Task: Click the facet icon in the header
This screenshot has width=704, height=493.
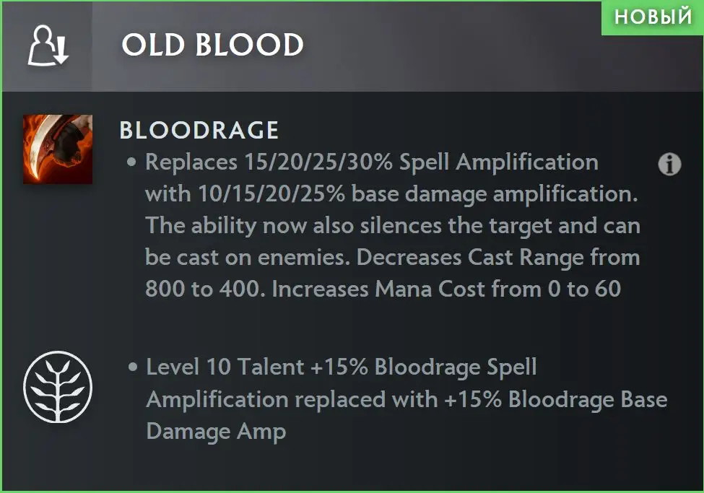Action: pos(48,45)
